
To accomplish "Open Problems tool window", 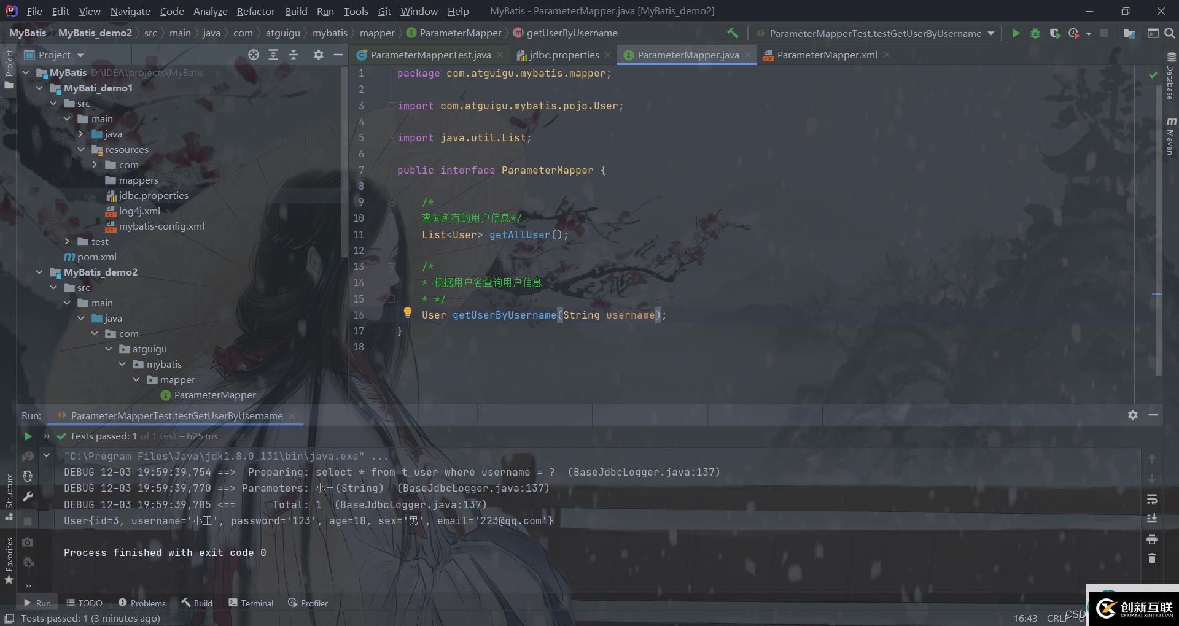I will [x=142, y=603].
